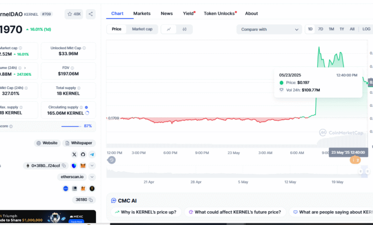The image size is (373, 225).
Task: Click the left handle of chart range slider
Action: 361,171
